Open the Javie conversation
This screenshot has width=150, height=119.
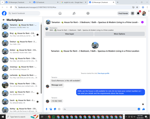pos(20,93)
